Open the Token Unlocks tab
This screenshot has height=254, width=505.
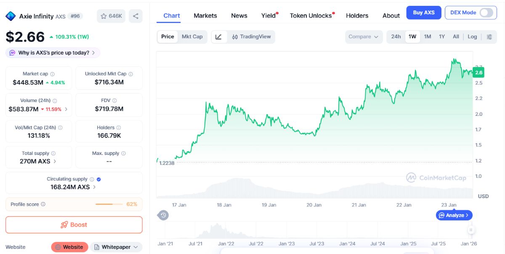click(312, 16)
